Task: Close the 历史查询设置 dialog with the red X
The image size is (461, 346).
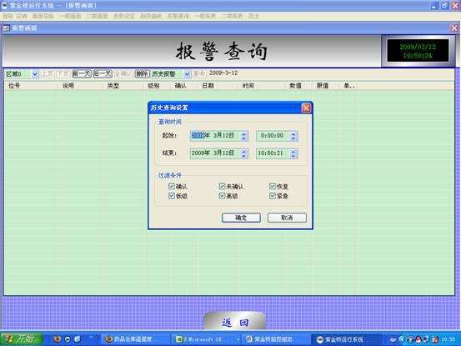Action: point(306,108)
